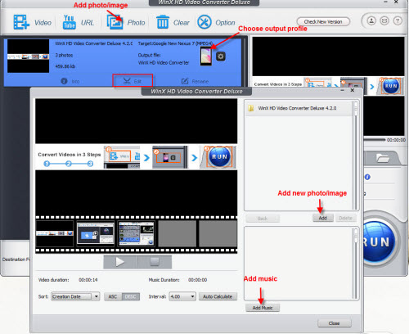
Task: Open the YouTube URL downloader icon
Action: 70,22
